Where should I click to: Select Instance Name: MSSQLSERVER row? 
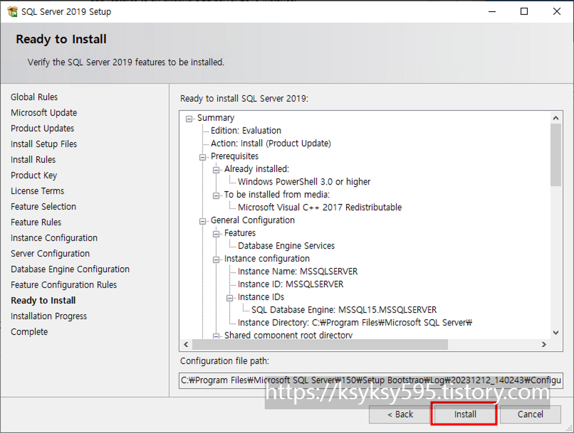pos(297,271)
